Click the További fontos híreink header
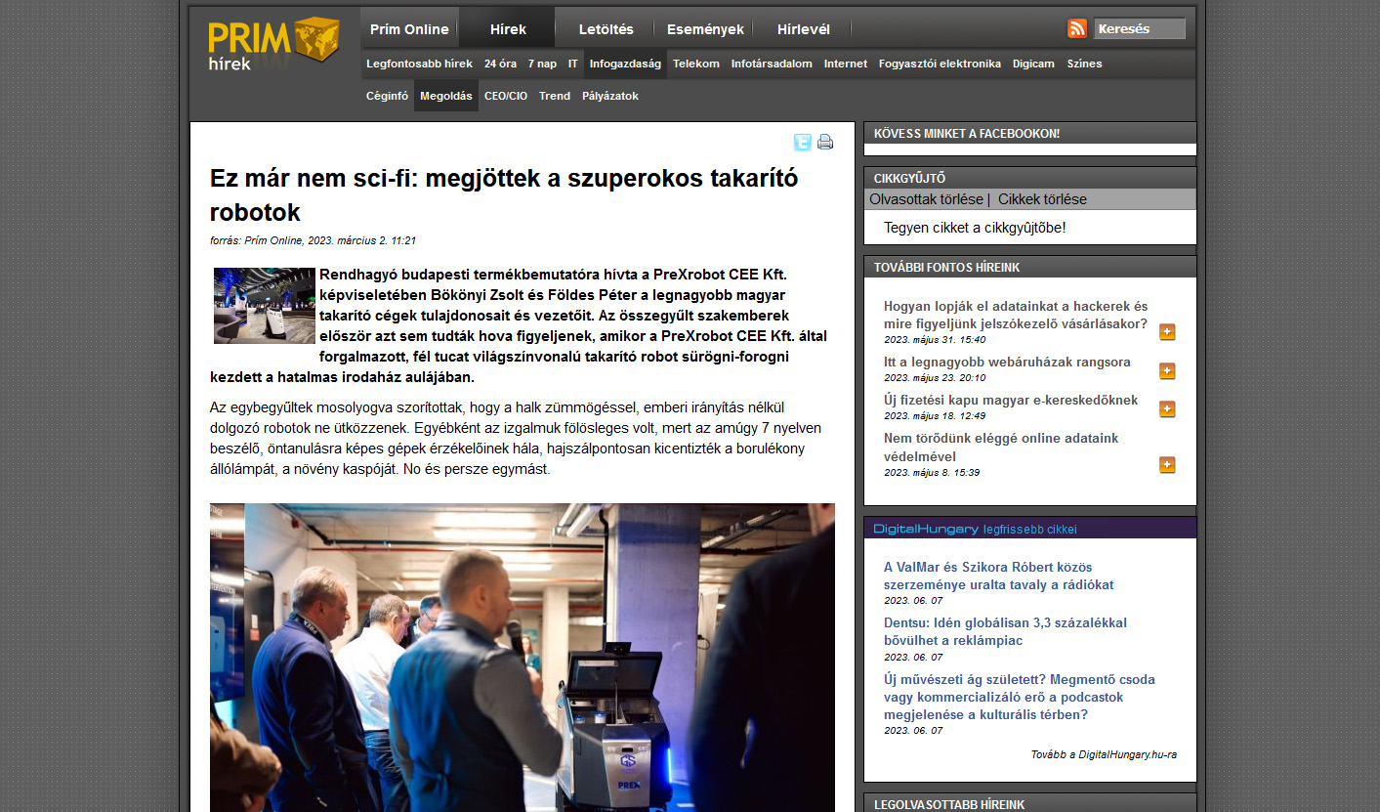Image resolution: width=1380 pixels, height=812 pixels. (1030, 267)
